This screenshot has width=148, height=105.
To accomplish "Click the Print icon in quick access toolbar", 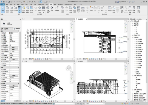I will (21, 2).
